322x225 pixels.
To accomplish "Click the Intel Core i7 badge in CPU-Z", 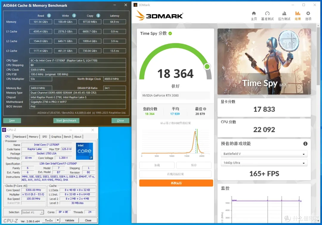I will coord(84,151).
